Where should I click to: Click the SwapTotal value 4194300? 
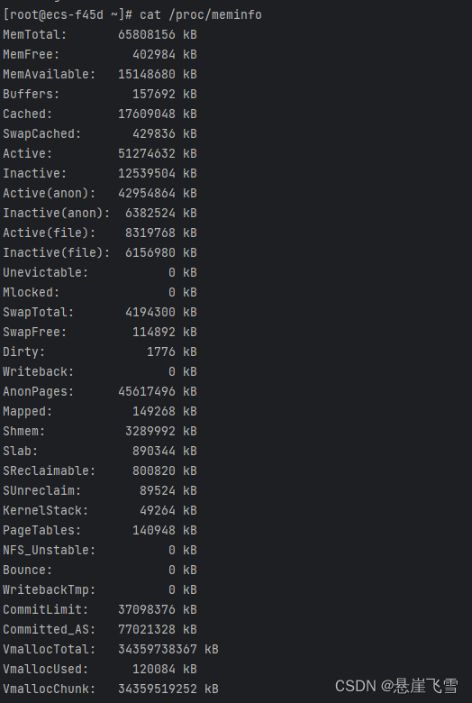150,312
